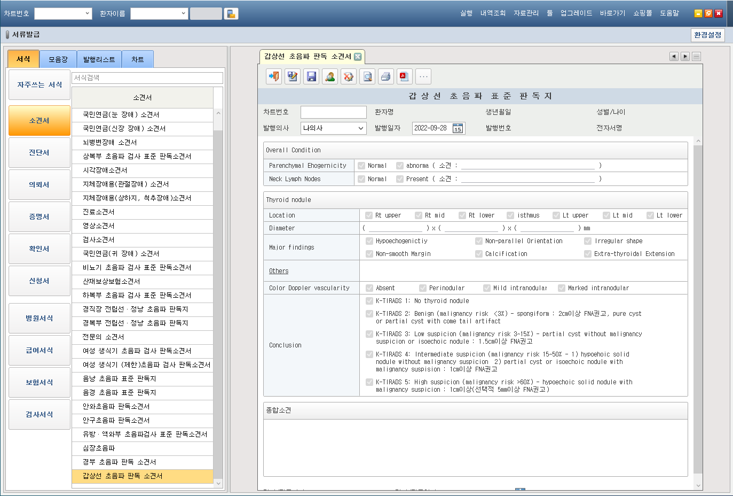Click the patient search icon
733x496 pixels.
click(330, 76)
